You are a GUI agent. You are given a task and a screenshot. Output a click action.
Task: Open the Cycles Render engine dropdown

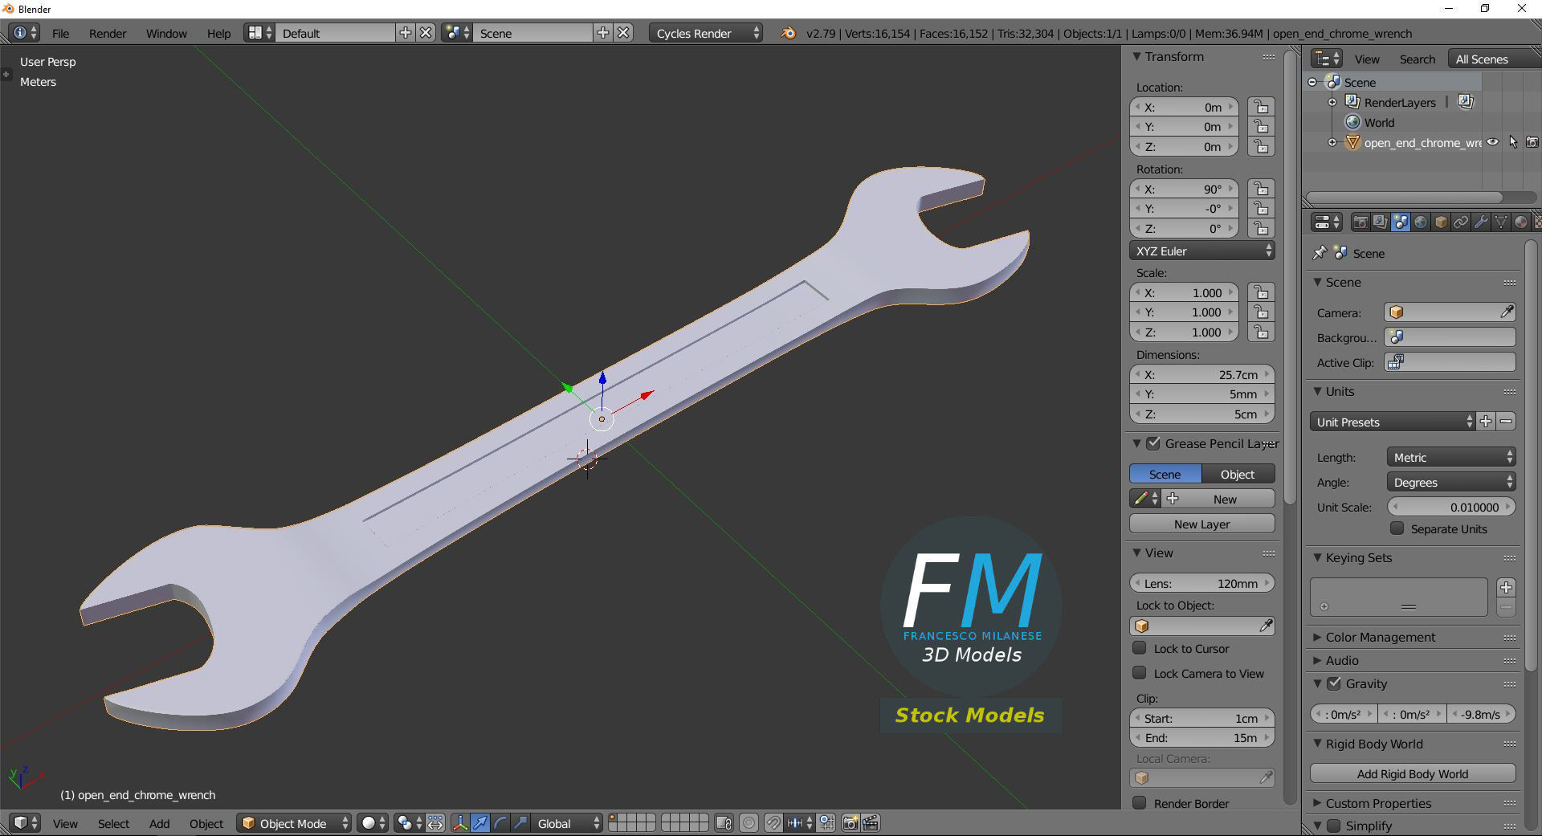coord(706,33)
